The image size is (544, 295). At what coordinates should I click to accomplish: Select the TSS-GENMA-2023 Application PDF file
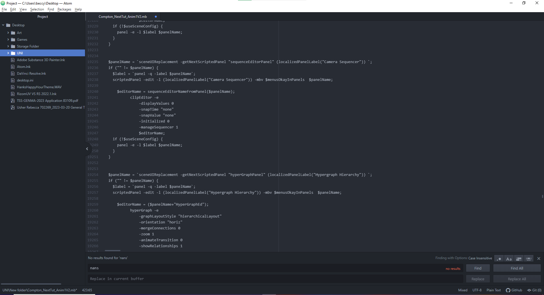pyautogui.click(x=47, y=101)
